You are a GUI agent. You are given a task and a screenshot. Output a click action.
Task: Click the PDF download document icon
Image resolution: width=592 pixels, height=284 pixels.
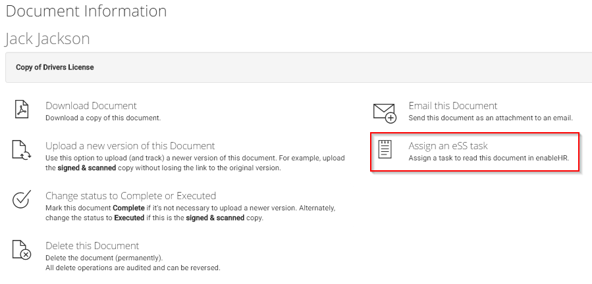click(22, 110)
